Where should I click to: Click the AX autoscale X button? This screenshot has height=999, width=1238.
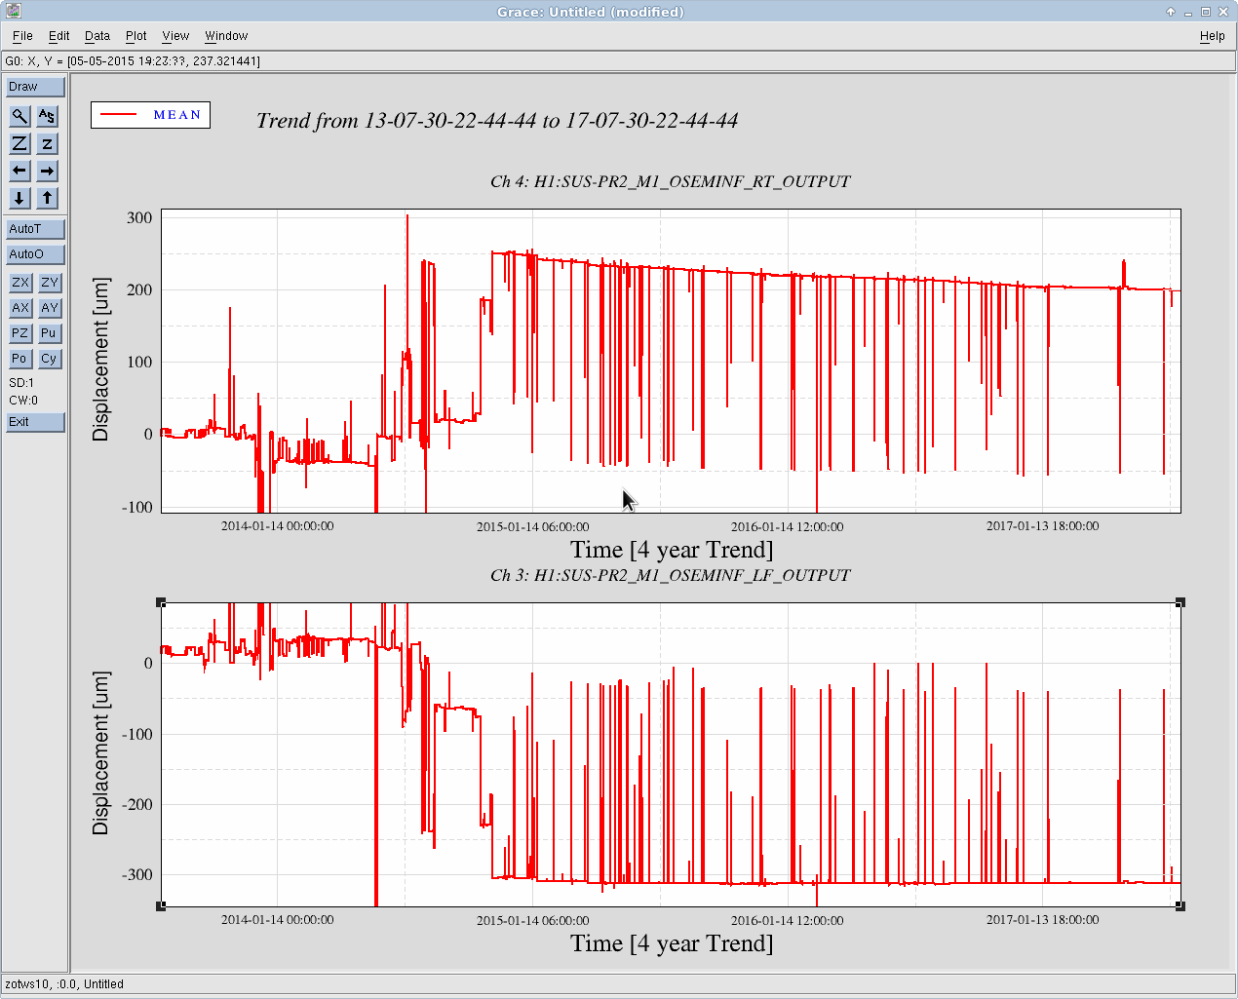pos(20,308)
